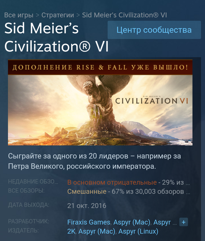Open Firaxis Games developer page
Image resolution: width=205 pixels, height=241 pixels.
tap(89, 222)
